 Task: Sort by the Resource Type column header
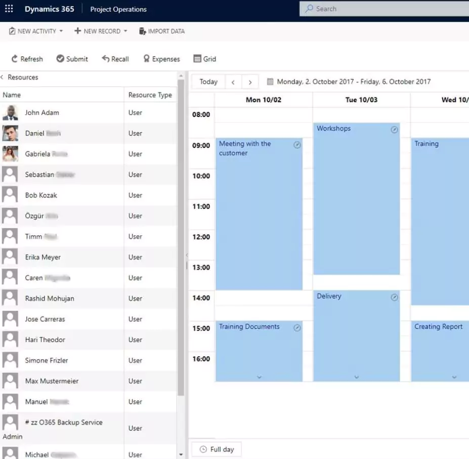[150, 95]
